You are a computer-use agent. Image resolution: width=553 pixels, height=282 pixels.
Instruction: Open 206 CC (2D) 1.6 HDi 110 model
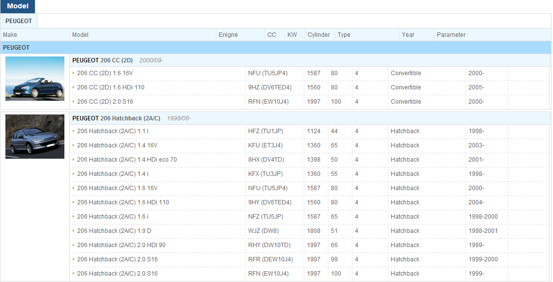tap(111, 87)
